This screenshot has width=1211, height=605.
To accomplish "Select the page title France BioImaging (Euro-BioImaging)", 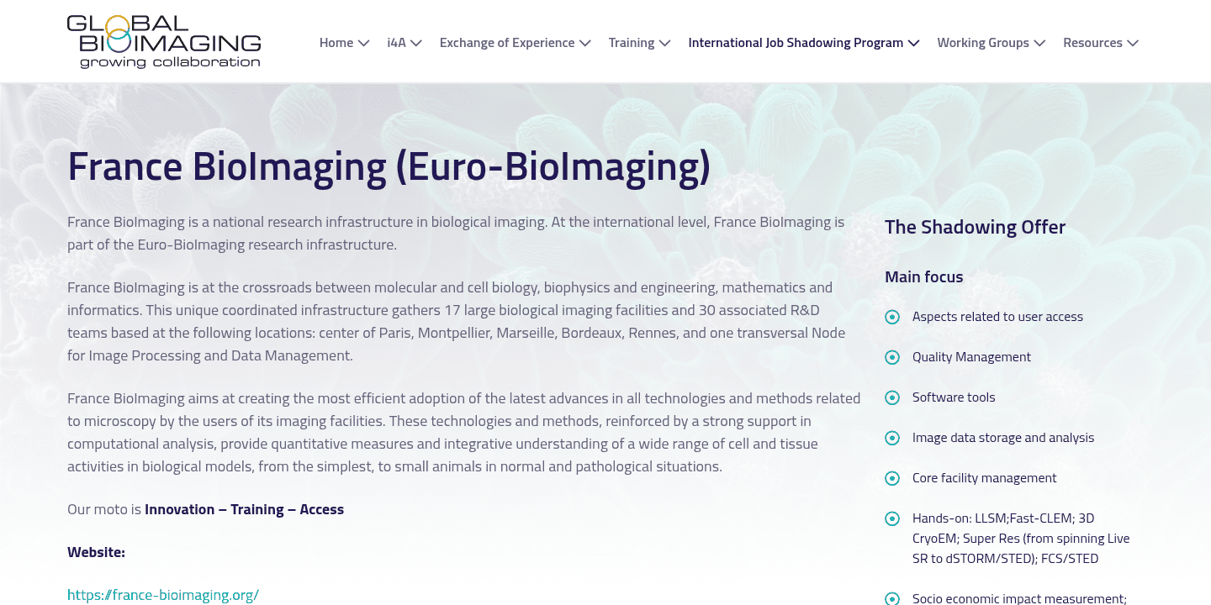I will [389, 166].
